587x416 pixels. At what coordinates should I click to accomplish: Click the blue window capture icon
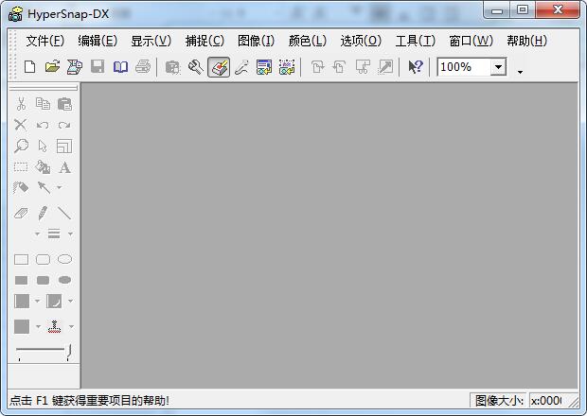[x=264, y=67]
